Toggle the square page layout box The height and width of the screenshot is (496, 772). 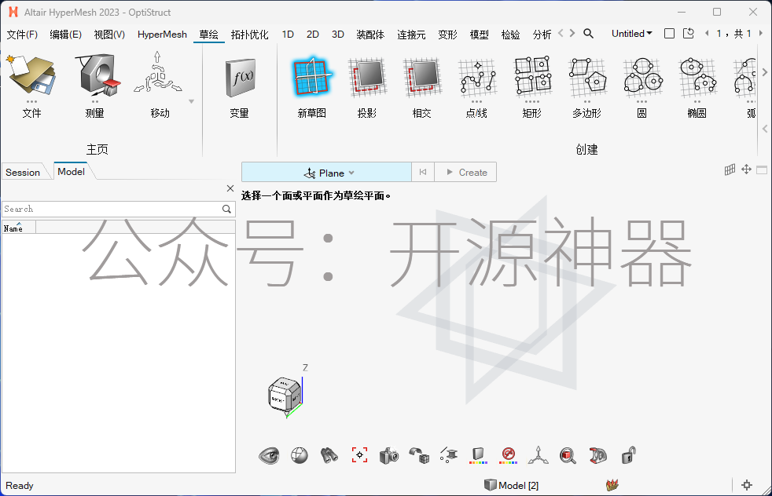(x=669, y=34)
